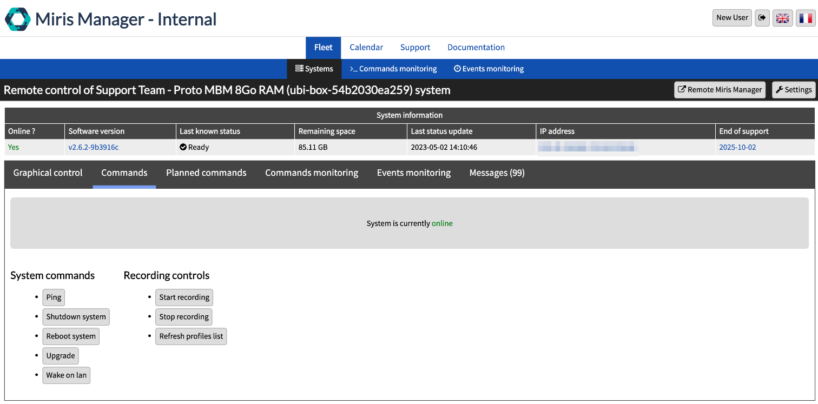
Task: Click the Stop recording button
Action: 184,317
